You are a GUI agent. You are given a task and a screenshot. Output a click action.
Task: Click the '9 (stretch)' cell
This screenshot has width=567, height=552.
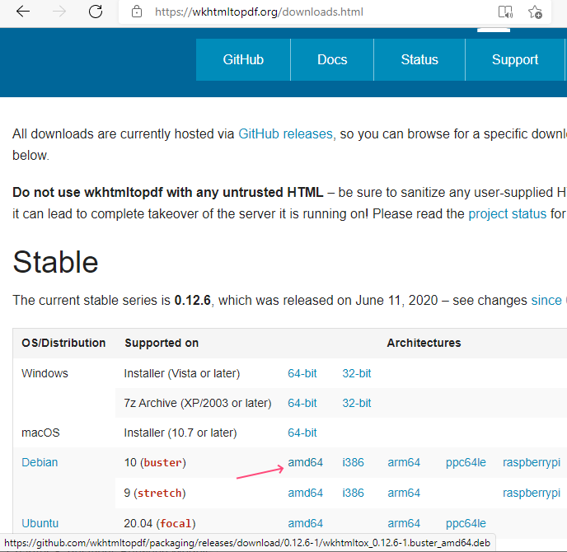coord(155,493)
